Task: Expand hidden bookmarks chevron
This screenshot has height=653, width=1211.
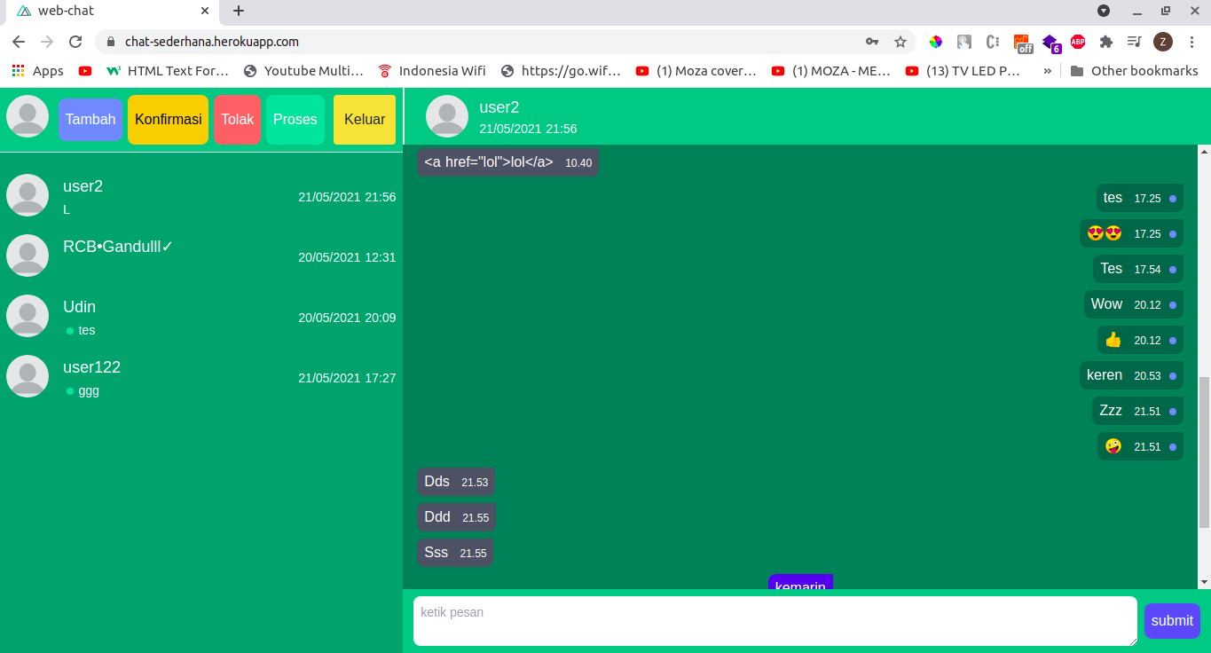Action: point(1048,71)
